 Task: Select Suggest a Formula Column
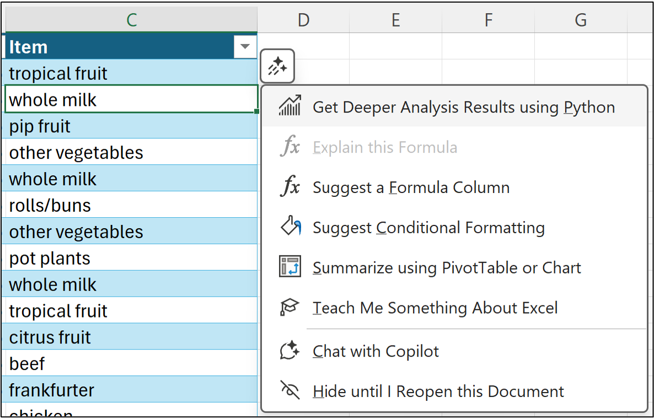click(x=411, y=187)
